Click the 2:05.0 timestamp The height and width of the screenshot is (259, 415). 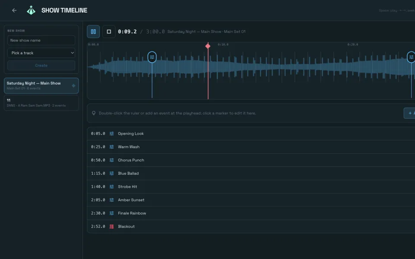[x=98, y=200]
